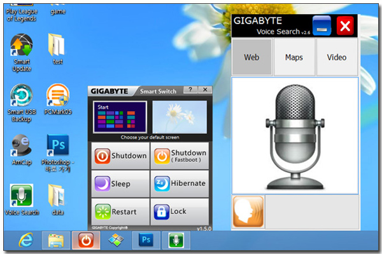
Task: Click Hibernate in Smart Switch
Action: pos(180,184)
